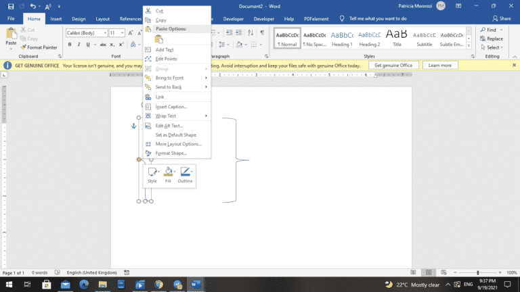Image resolution: width=520 pixels, height=292 pixels.
Task: Sort the selected text
Action: (x=251, y=32)
